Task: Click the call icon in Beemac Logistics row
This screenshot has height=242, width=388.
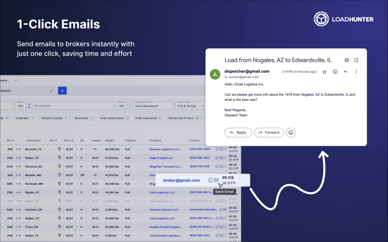Action: 221,149
